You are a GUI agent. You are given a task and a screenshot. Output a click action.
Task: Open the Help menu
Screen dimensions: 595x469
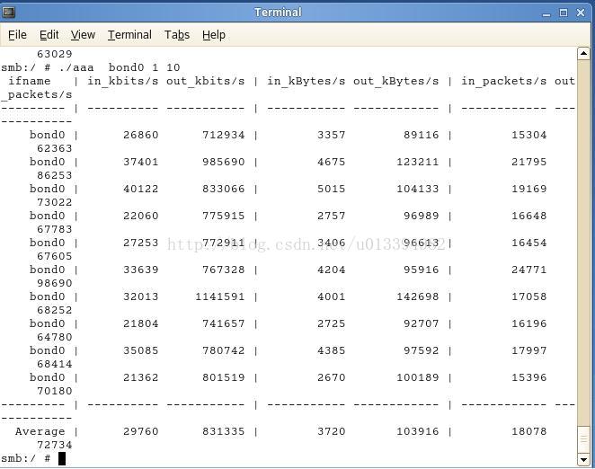(x=214, y=35)
